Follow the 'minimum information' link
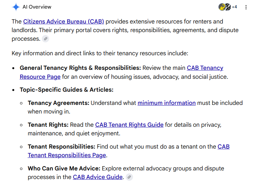261x183 pixels. click(x=166, y=103)
